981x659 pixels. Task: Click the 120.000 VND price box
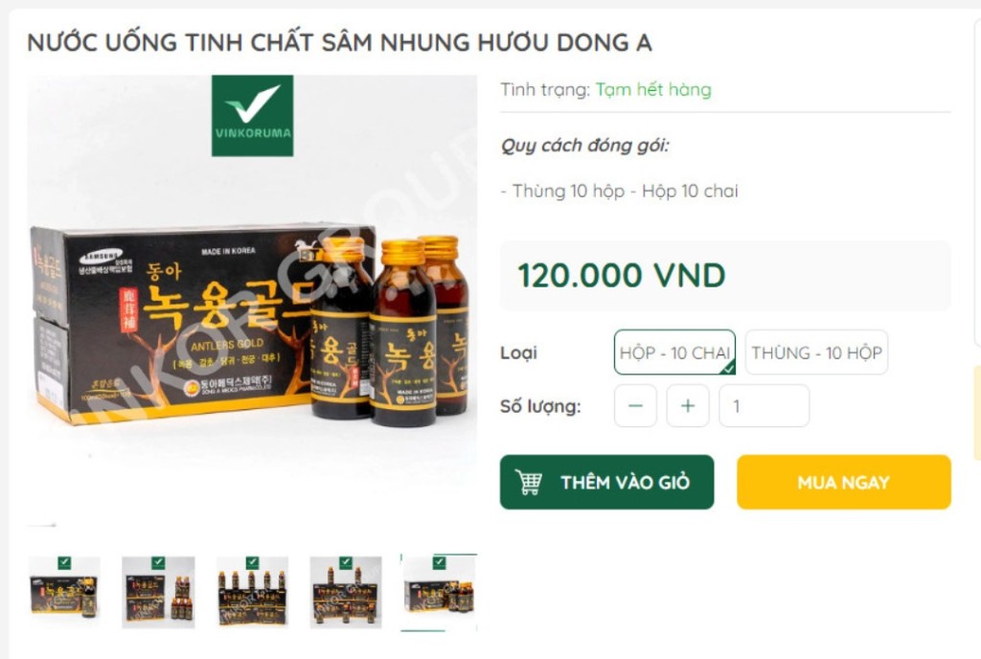tap(725, 276)
